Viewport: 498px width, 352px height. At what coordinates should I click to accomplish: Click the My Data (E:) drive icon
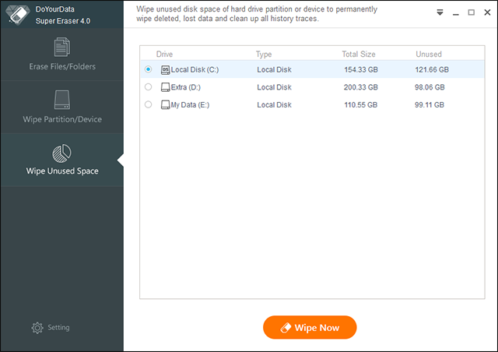click(165, 105)
